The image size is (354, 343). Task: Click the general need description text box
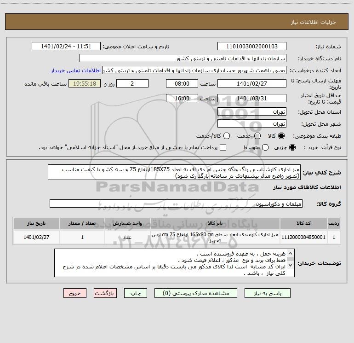tap(174, 172)
